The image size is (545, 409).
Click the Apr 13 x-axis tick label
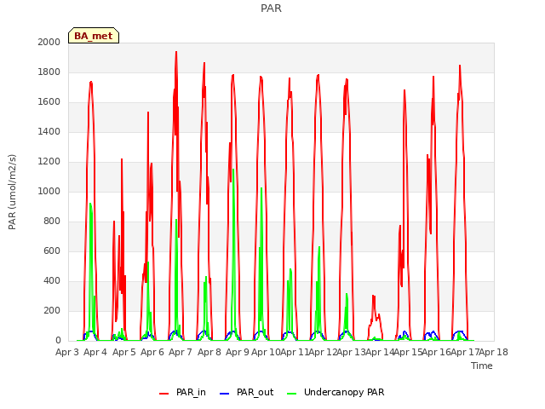coord(351,352)
